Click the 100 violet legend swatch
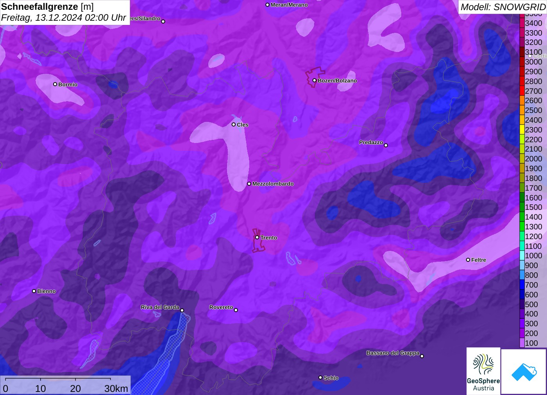 [522, 343]
